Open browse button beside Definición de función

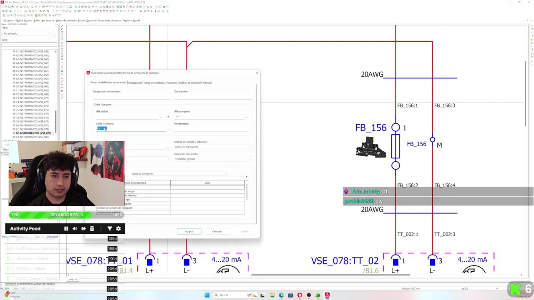click(249, 159)
